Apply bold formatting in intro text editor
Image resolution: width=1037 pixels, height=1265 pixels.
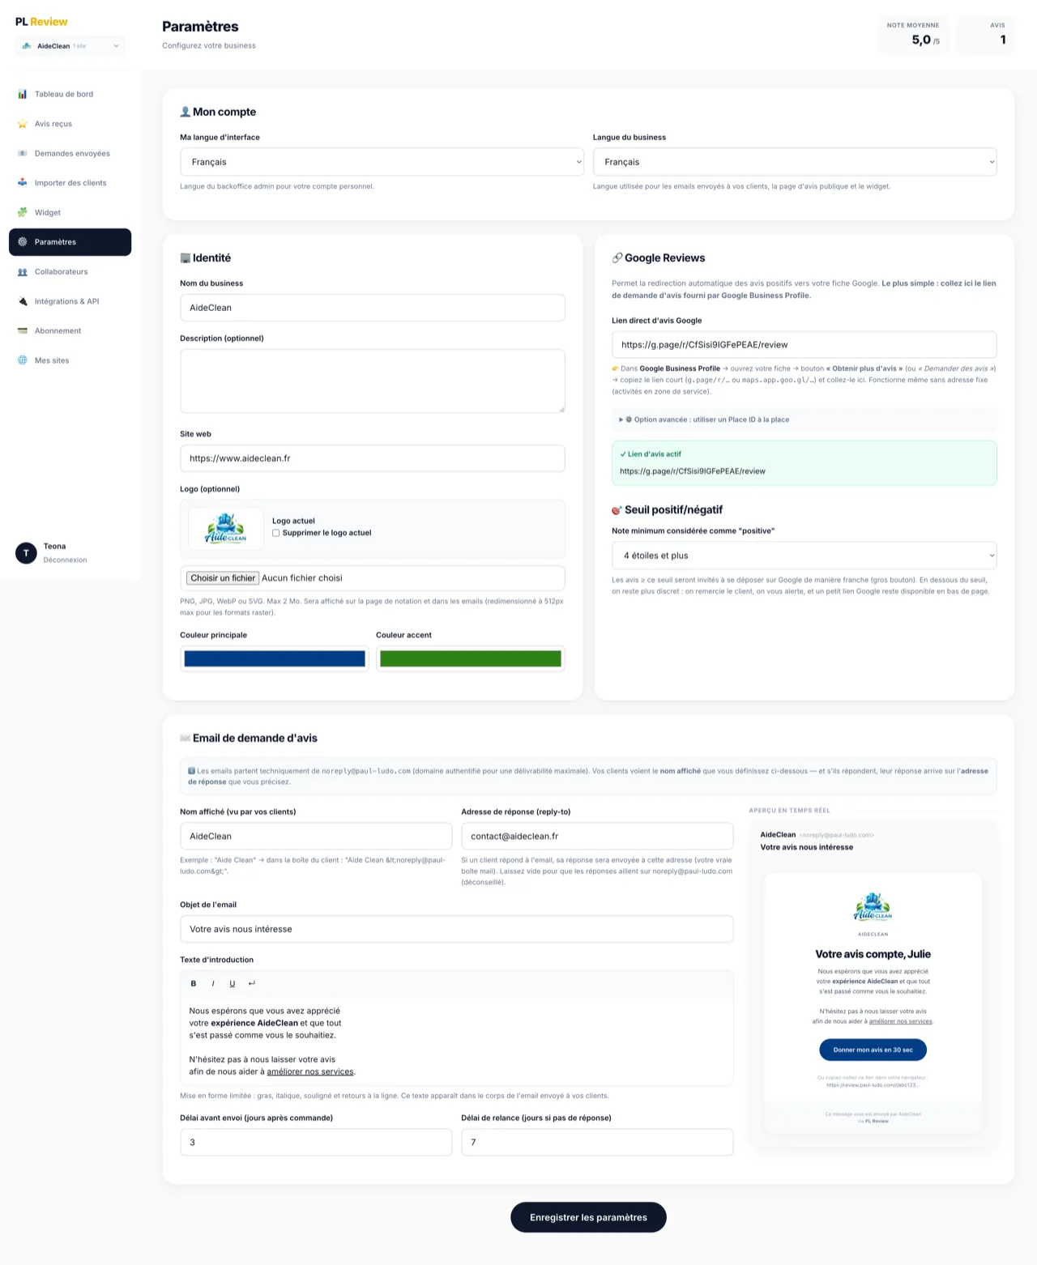pyautogui.click(x=194, y=983)
